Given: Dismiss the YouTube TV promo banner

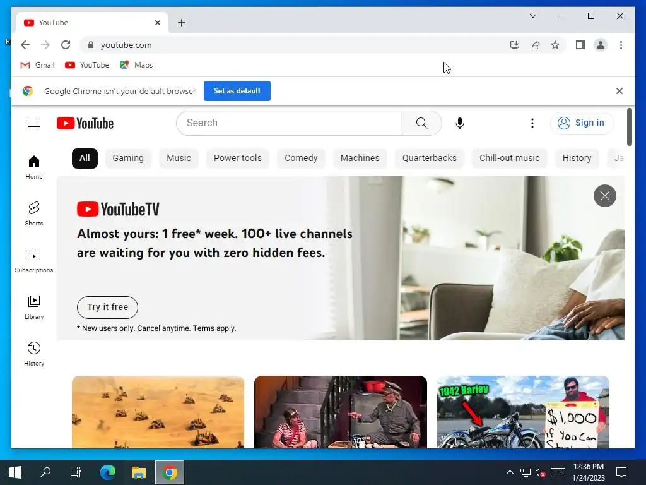Looking at the screenshot, I should pos(604,196).
